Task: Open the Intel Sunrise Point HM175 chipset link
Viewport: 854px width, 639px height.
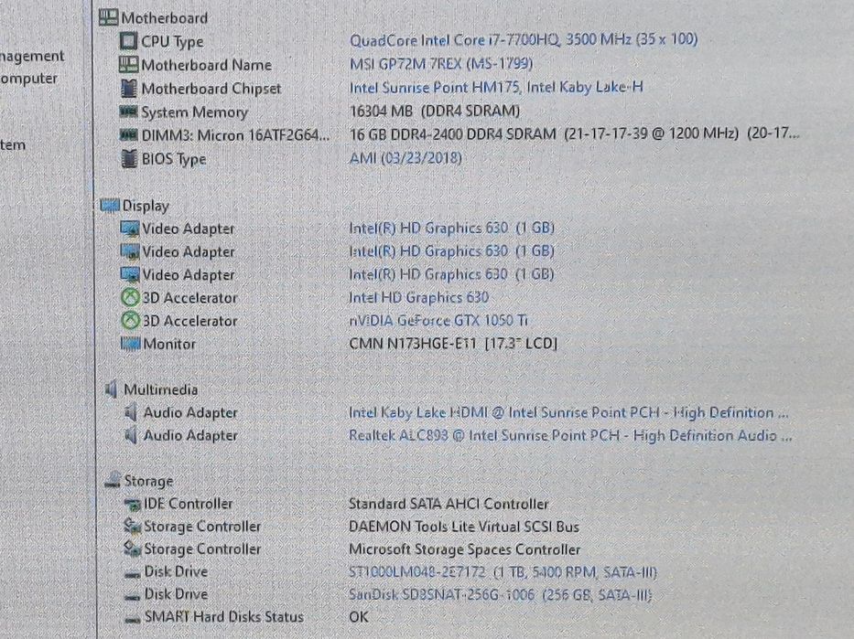Action: pyautogui.click(x=496, y=87)
